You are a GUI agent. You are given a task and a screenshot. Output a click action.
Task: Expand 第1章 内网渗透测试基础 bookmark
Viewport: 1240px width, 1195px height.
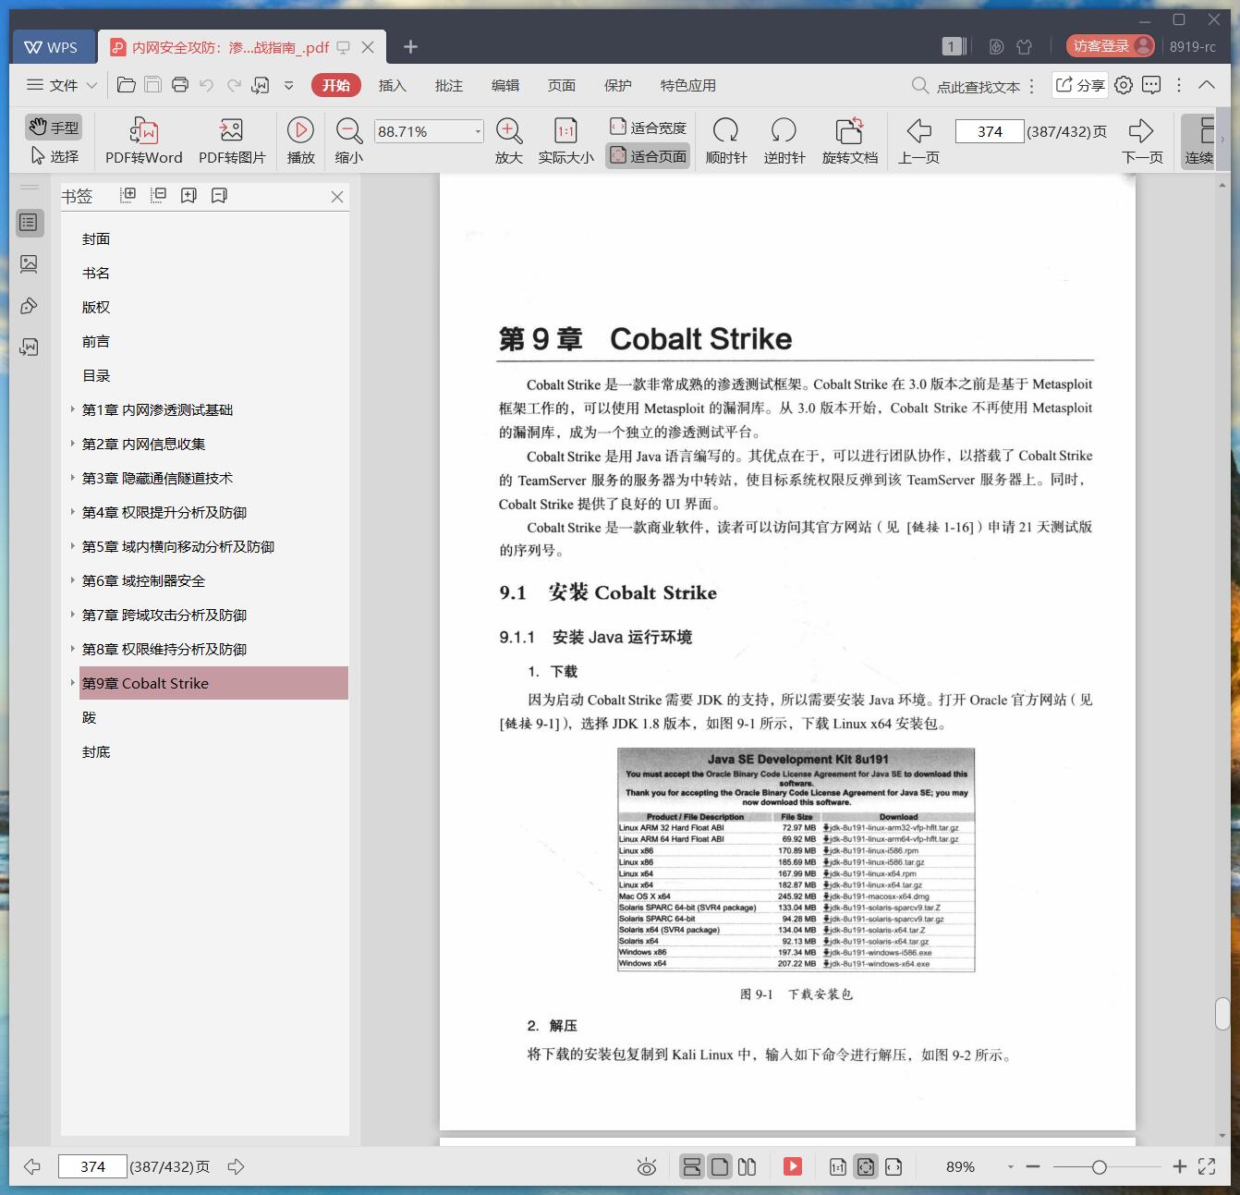73,408
